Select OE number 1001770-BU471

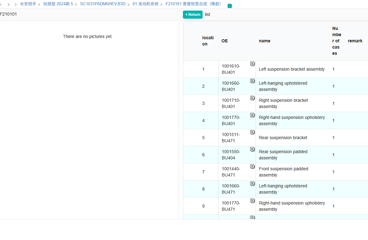coord(231,206)
